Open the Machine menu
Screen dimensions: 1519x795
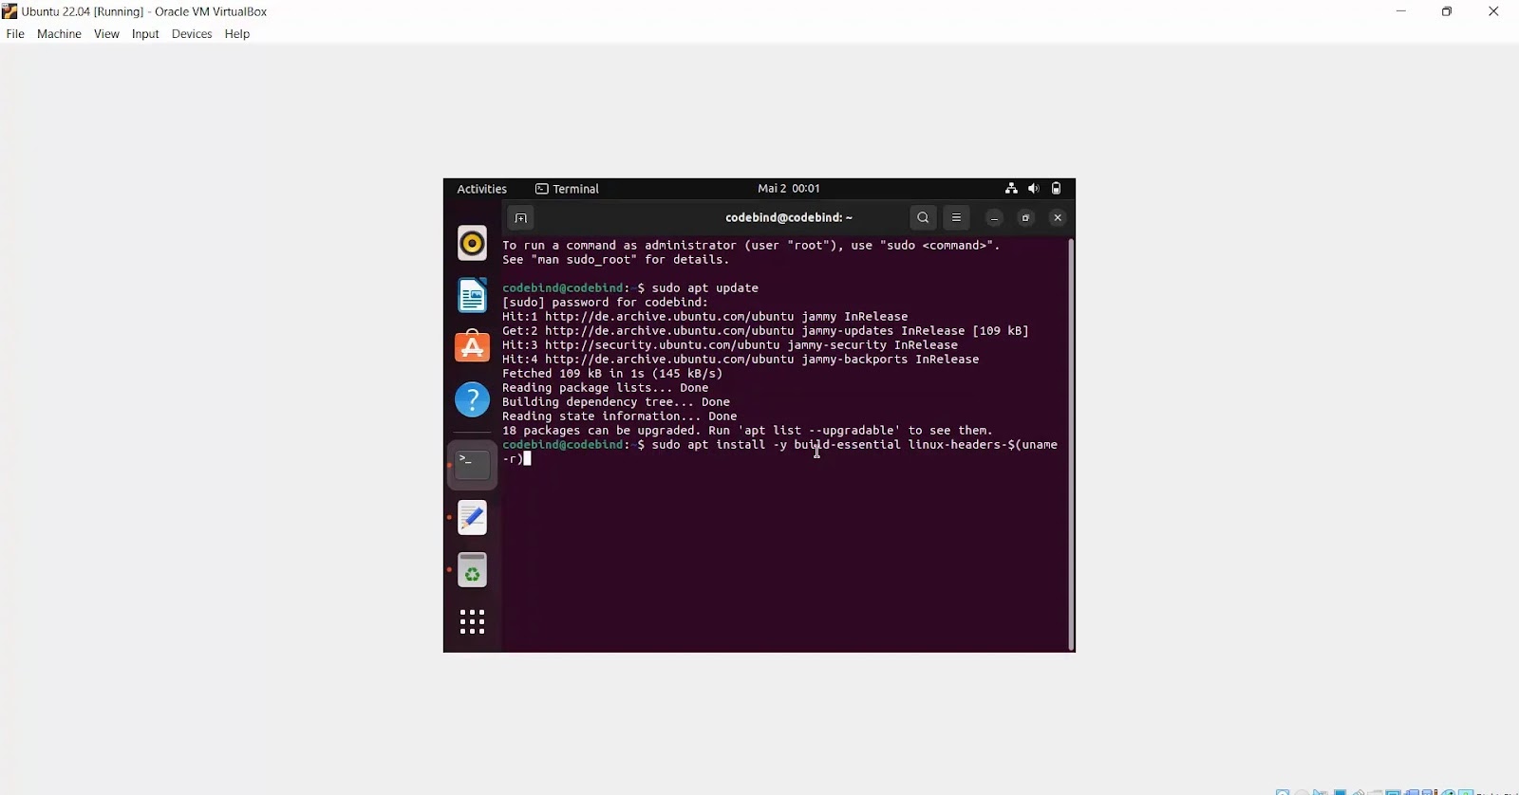(59, 34)
